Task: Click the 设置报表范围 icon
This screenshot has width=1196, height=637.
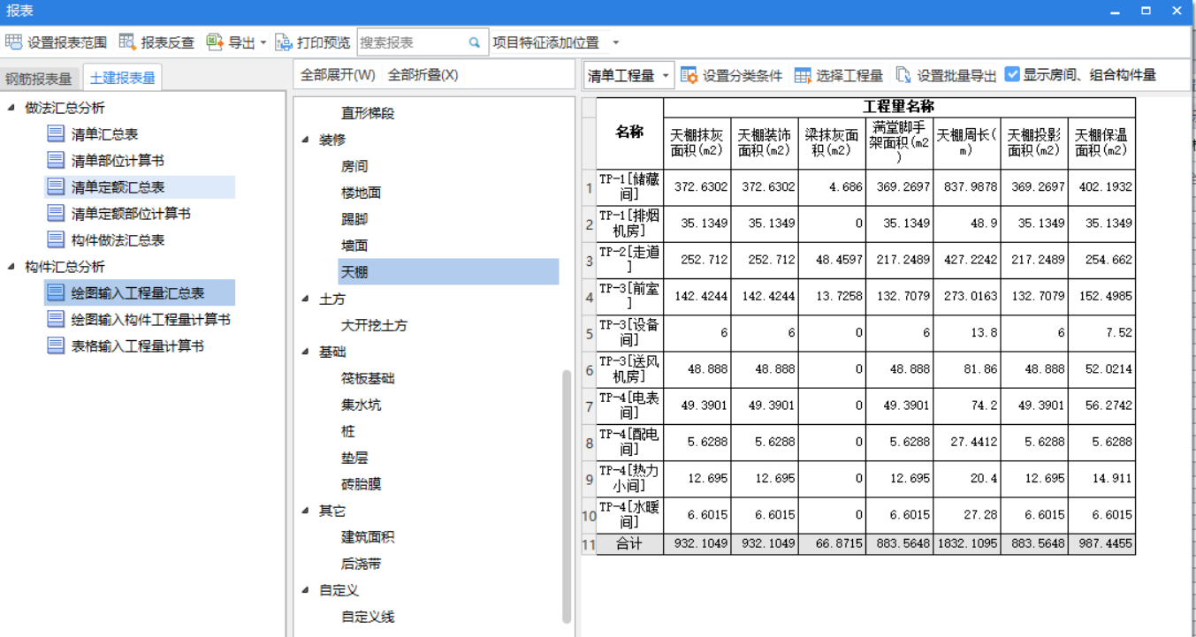Action: point(13,42)
